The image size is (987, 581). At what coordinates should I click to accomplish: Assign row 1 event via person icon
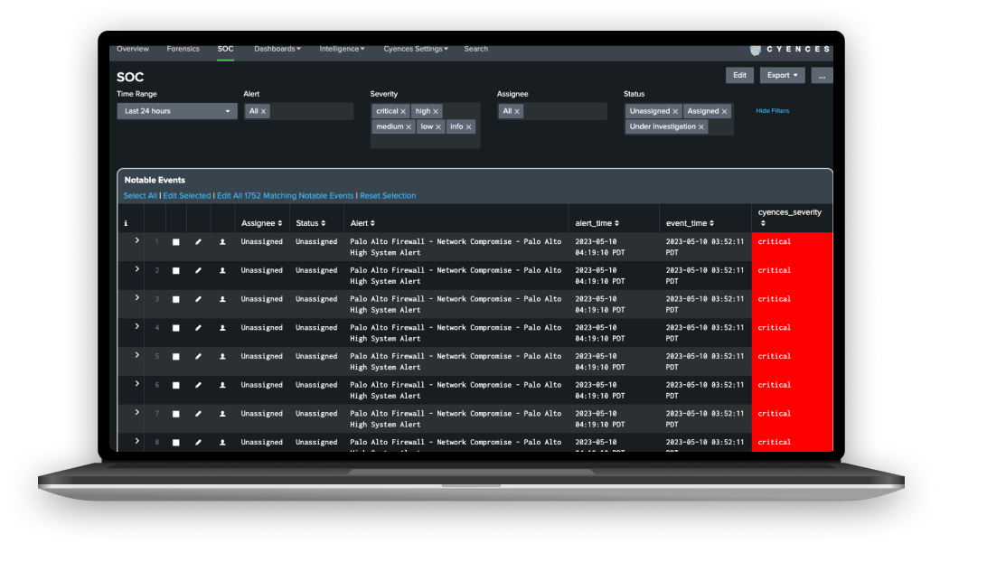tap(222, 242)
